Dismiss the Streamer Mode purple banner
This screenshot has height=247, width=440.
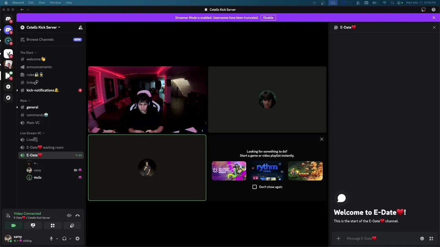pos(434,17)
